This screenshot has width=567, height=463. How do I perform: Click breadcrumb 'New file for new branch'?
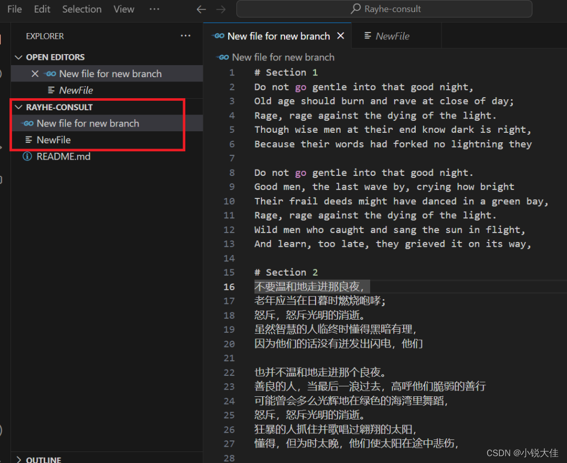click(x=283, y=57)
